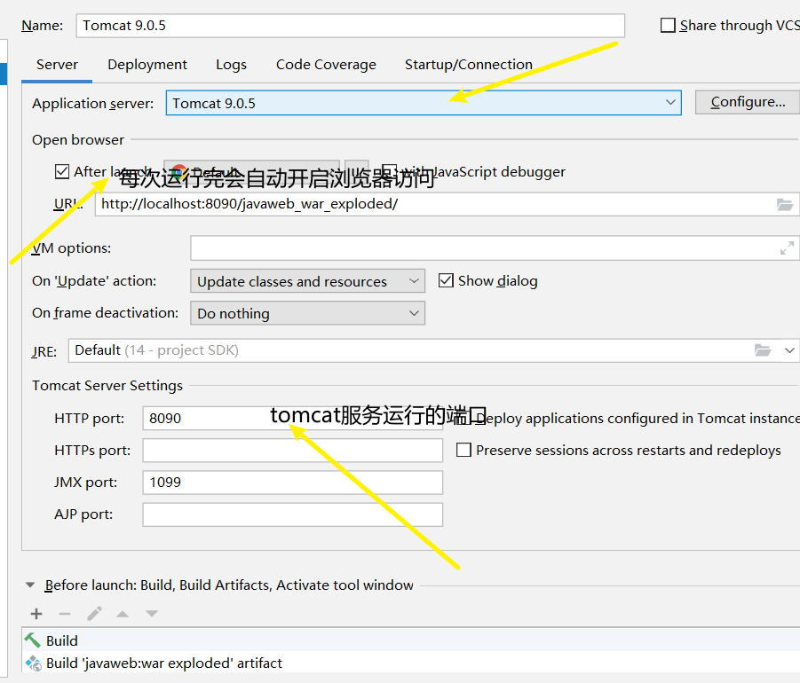Click the URL input field
The width and height of the screenshot is (800, 683).
point(447,204)
